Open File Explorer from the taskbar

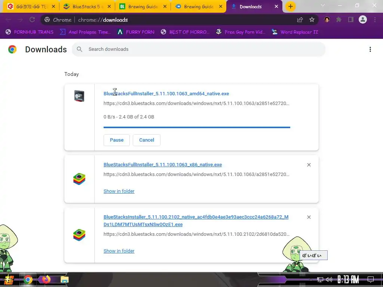tap(65, 280)
